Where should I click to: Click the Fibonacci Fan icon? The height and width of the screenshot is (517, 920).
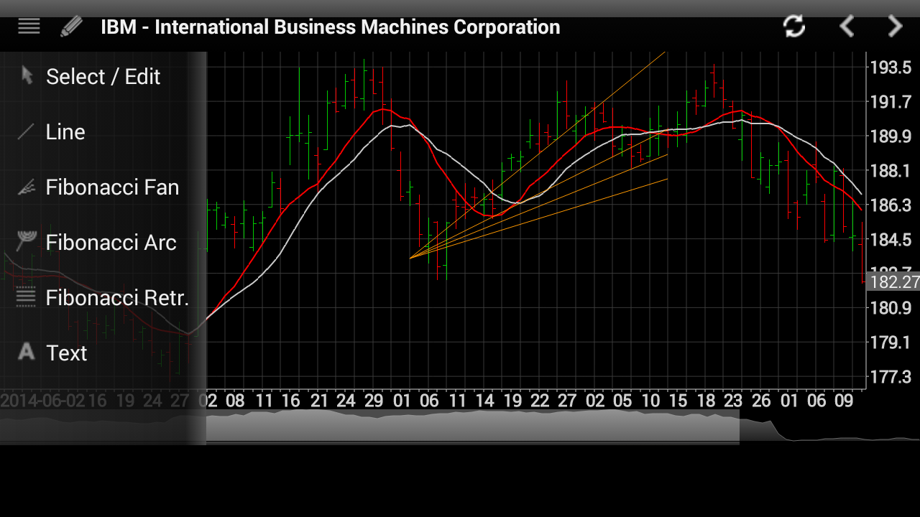27,187
